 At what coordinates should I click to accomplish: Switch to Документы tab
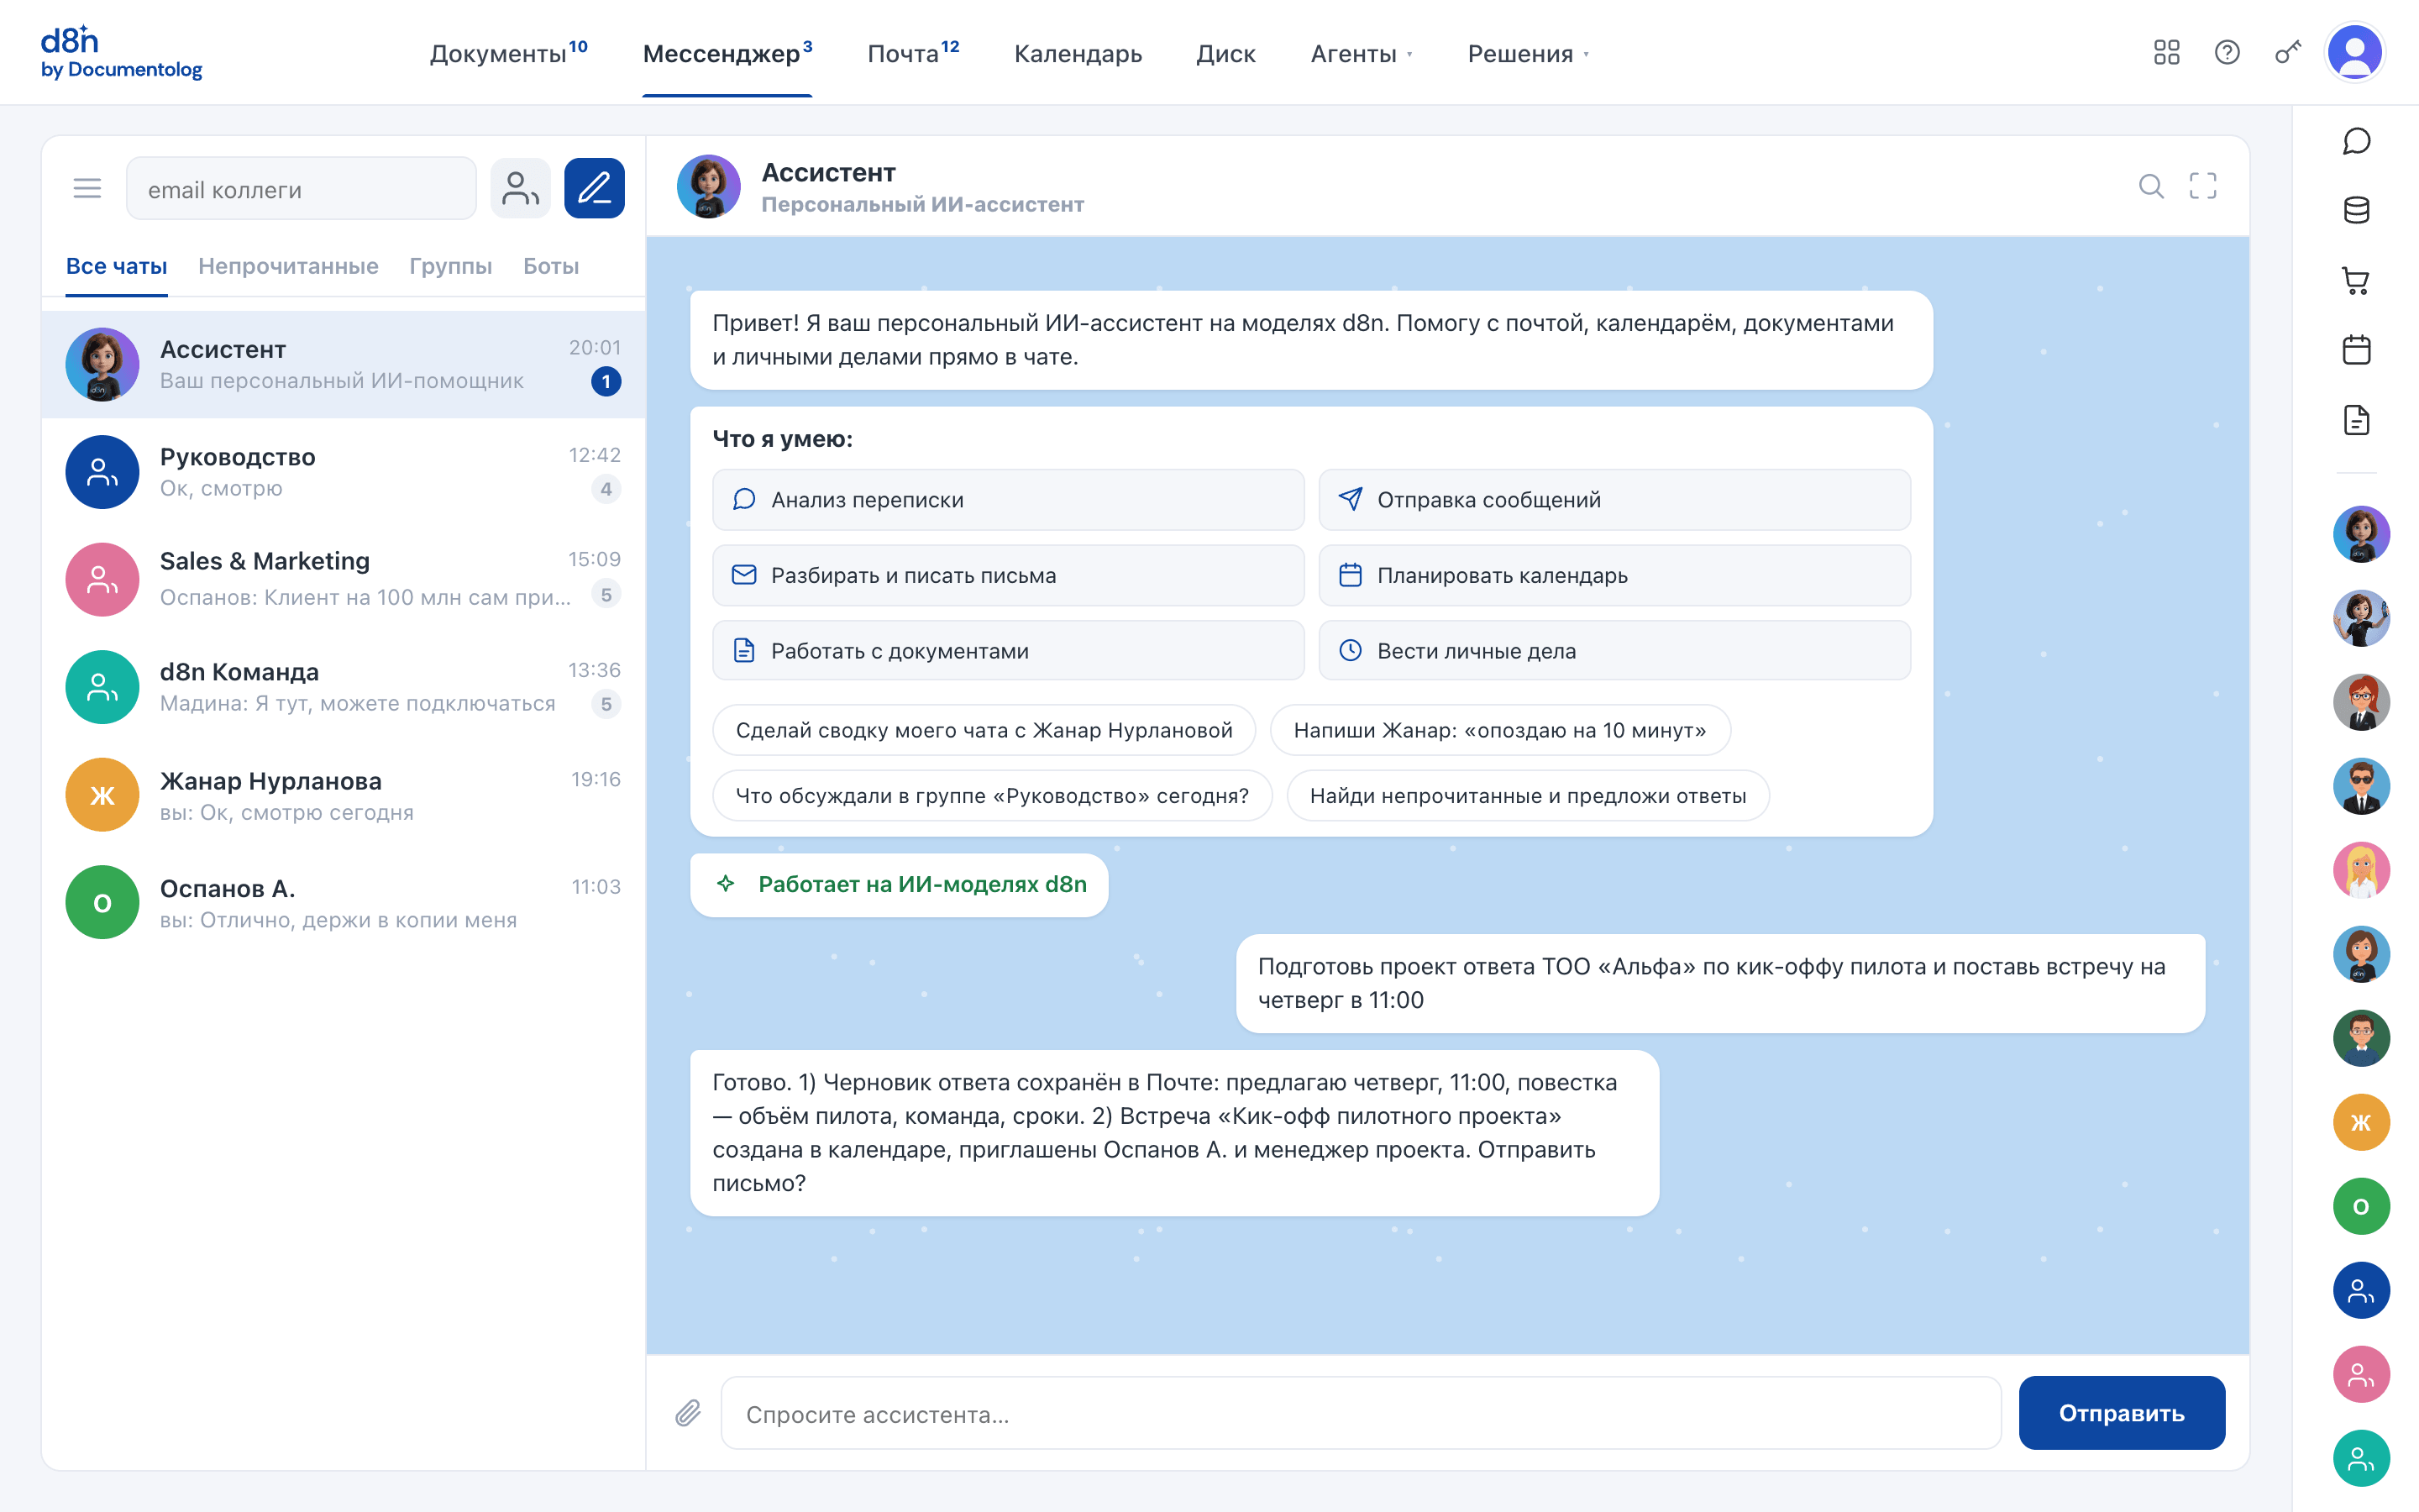(508, 53)
